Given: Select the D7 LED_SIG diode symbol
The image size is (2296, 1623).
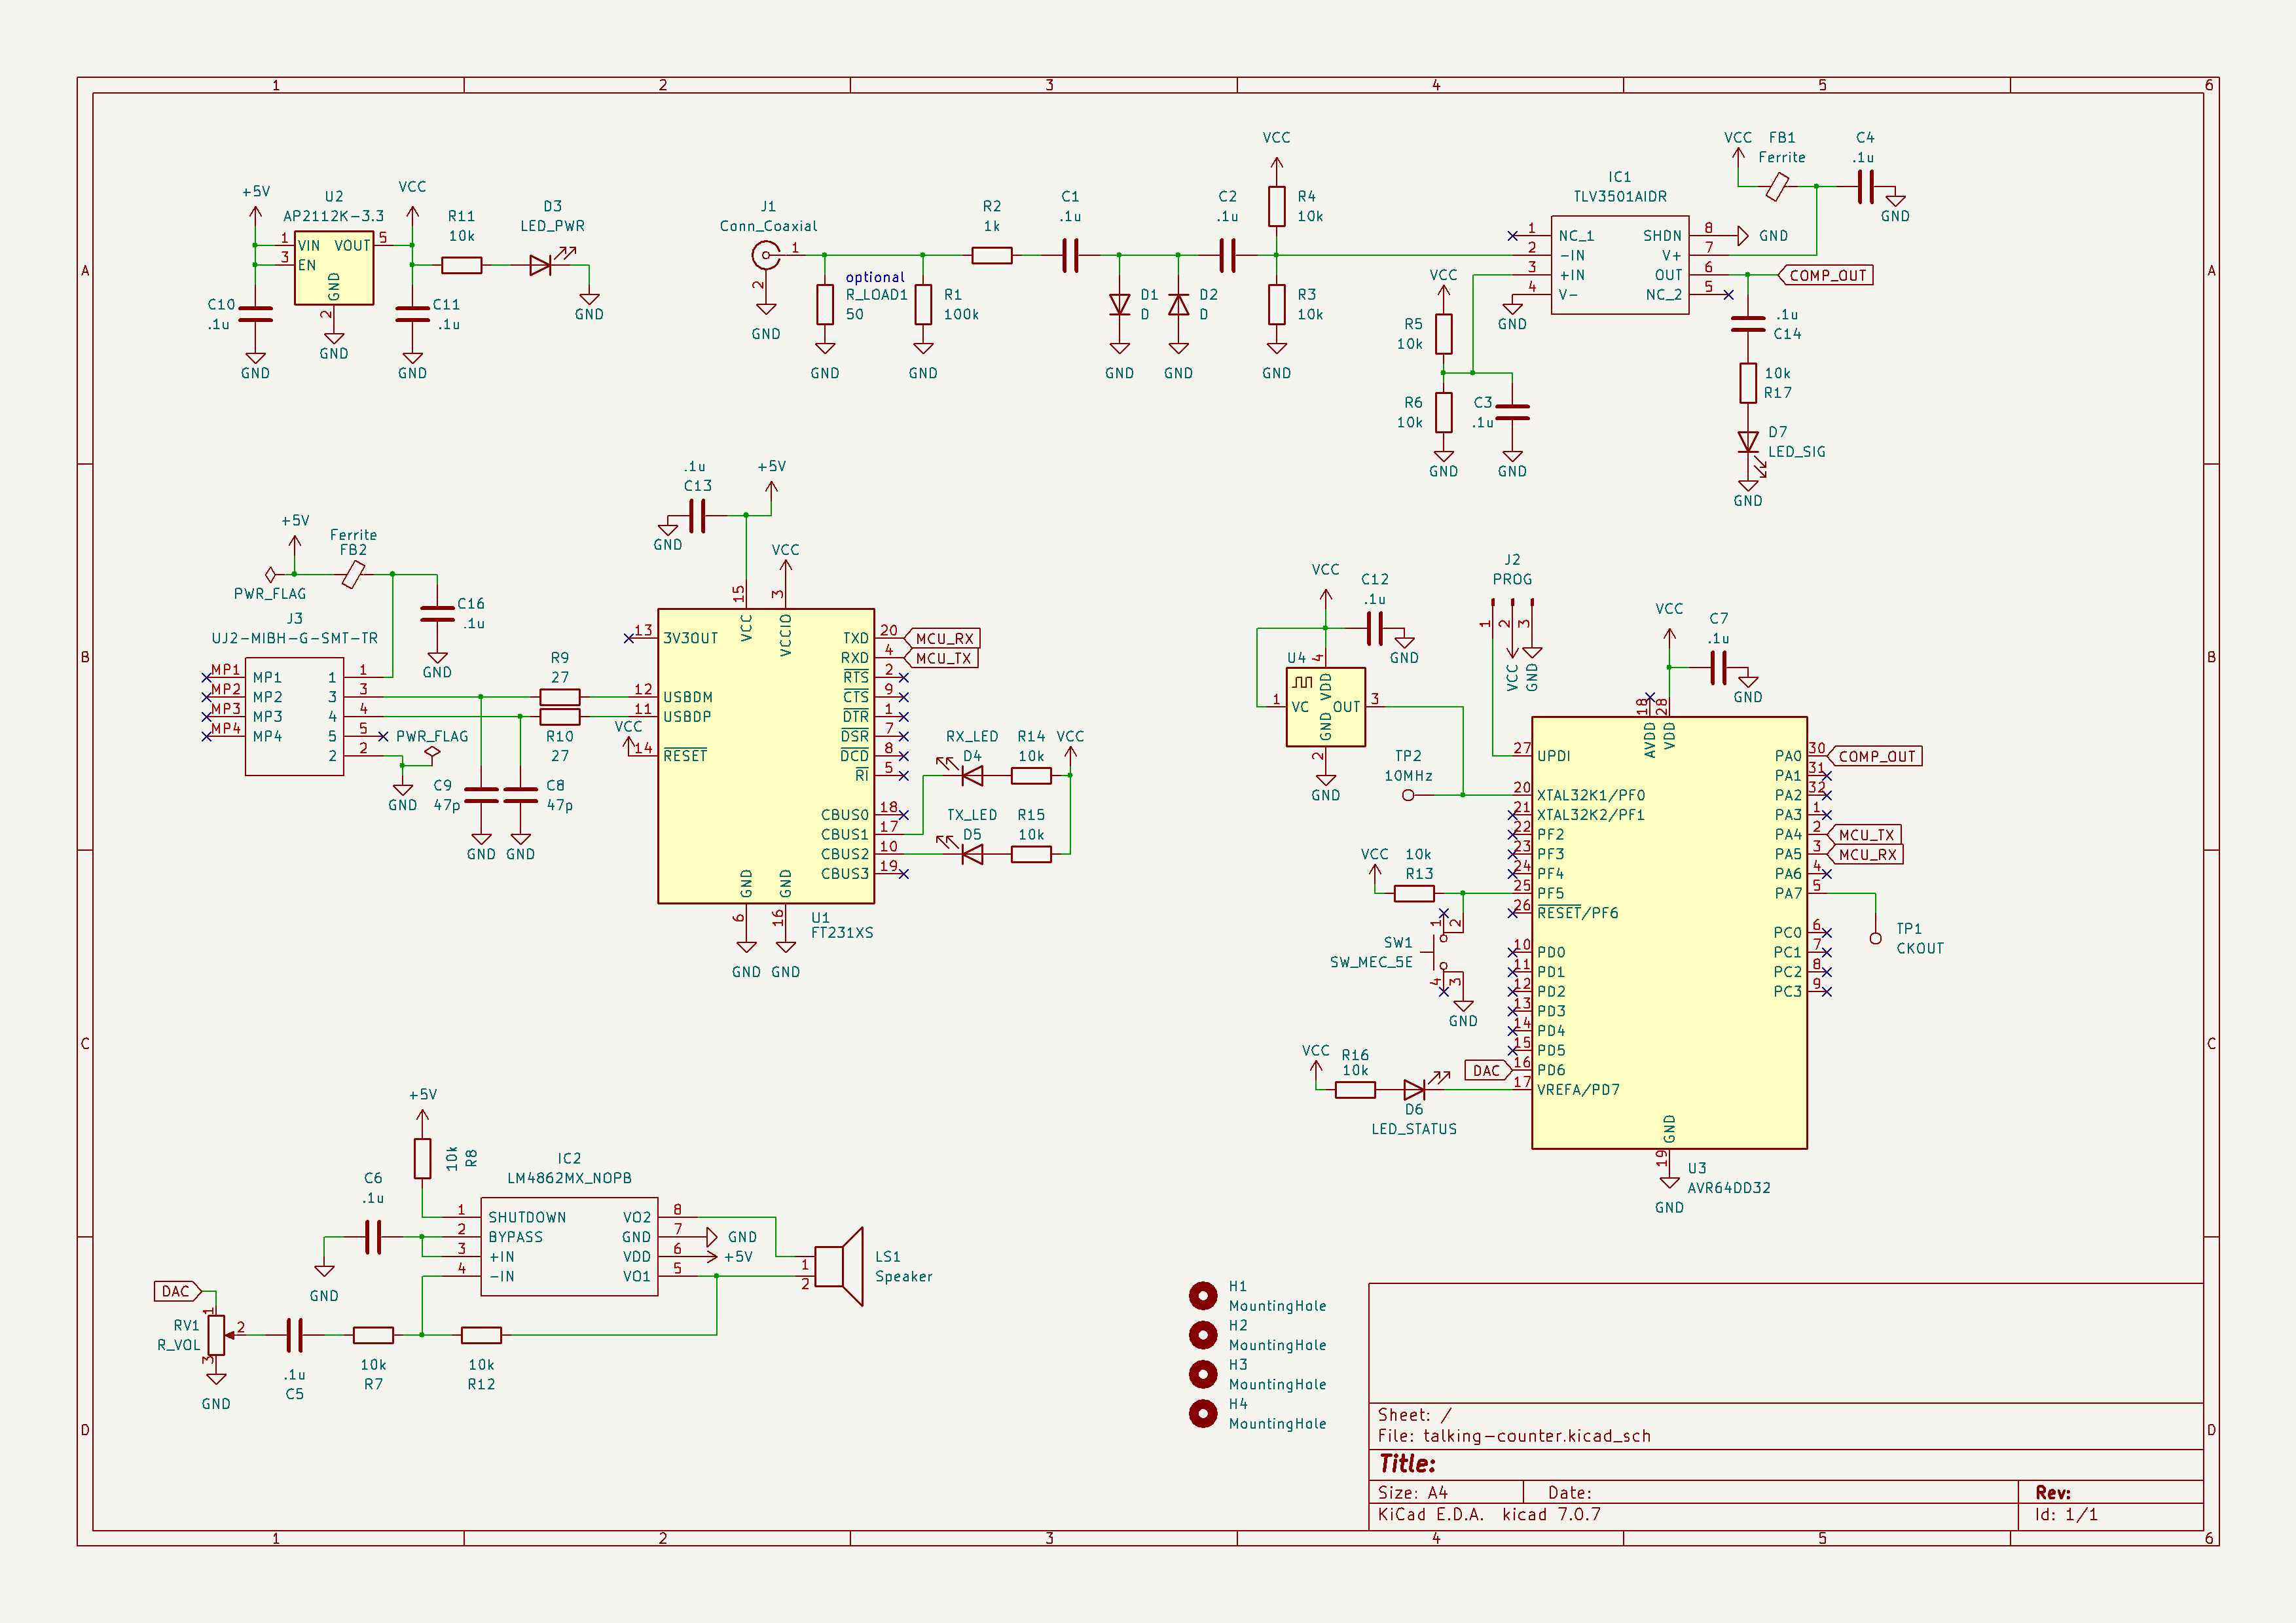Looking at the screenshot, I should click(1748, 443).
